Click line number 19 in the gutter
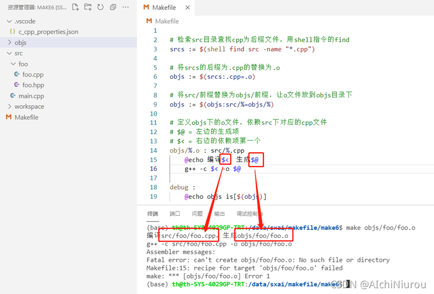The image size is (434, 294). [153, 197]
